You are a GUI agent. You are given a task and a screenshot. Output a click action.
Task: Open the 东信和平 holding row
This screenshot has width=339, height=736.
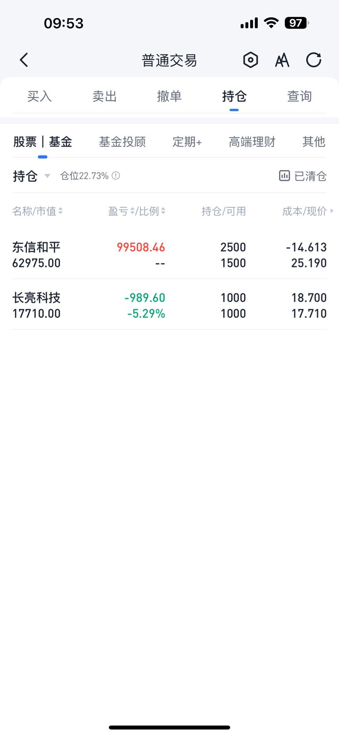pyautogui.click(x=169, y=255)
